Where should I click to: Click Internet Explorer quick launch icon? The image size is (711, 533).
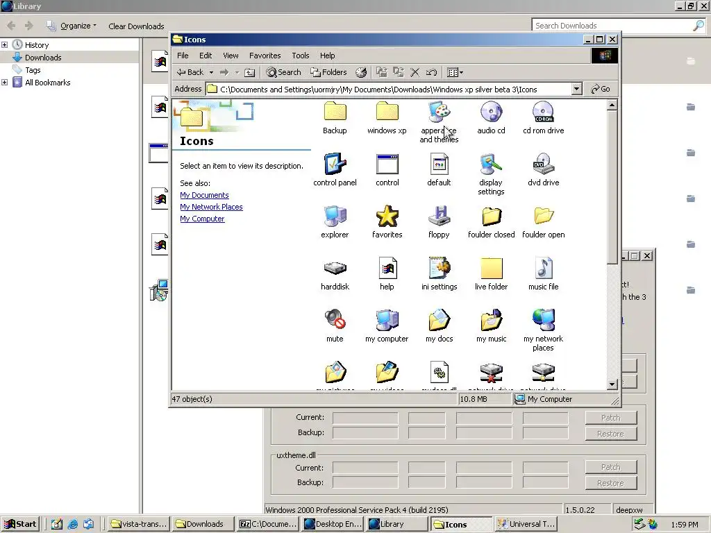pyautogui.click(x=72, y=525)
